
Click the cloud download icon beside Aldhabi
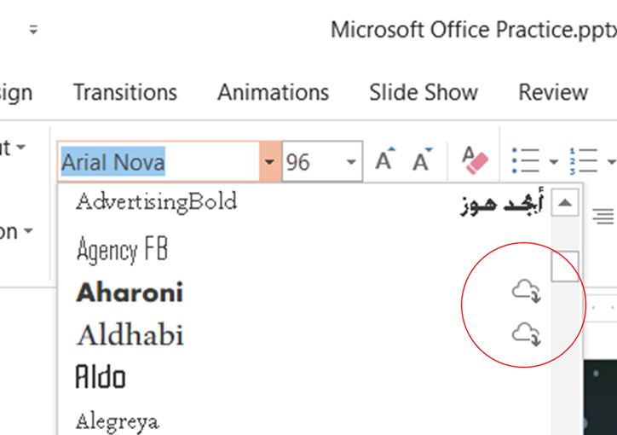(x=526, y=333)
